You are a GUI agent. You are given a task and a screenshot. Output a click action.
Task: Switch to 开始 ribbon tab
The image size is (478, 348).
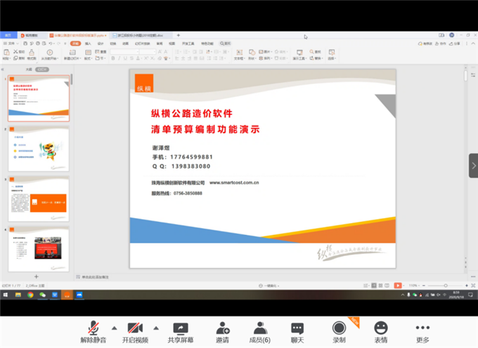(75, 43)
